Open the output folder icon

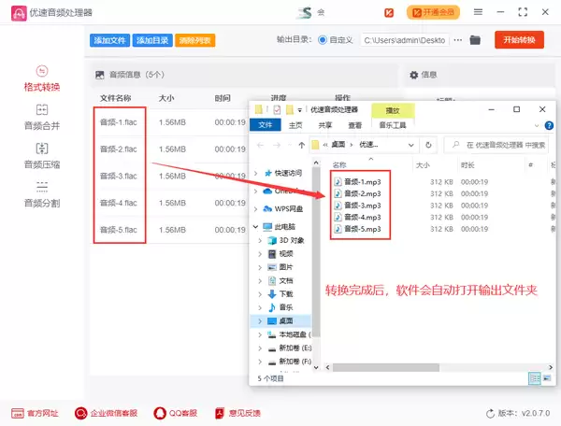click(475, 40)
